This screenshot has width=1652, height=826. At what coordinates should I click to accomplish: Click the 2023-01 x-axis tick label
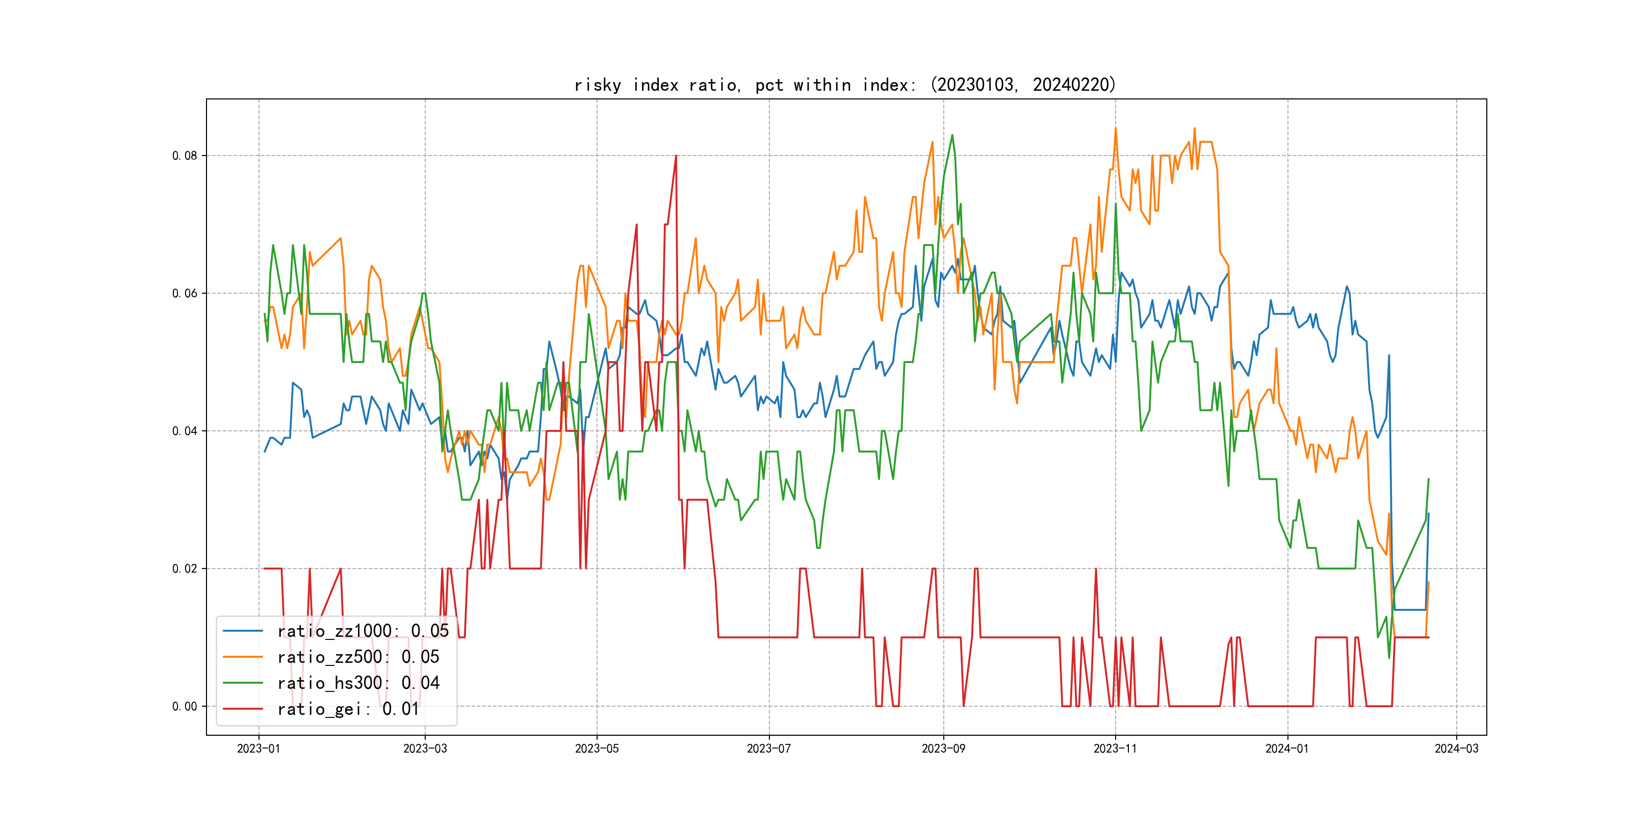(x=259, y=748)
